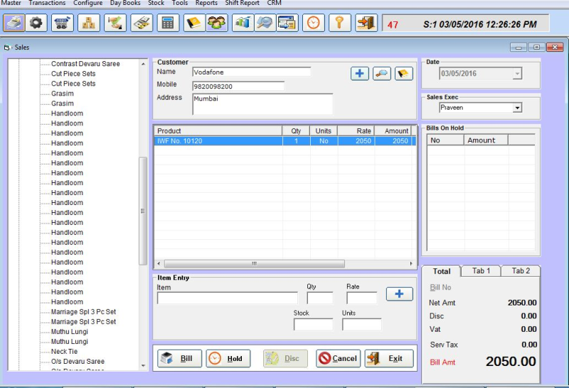Click the Units field in Item Entry
The image size is (569, 388).
tap(362, 325)
